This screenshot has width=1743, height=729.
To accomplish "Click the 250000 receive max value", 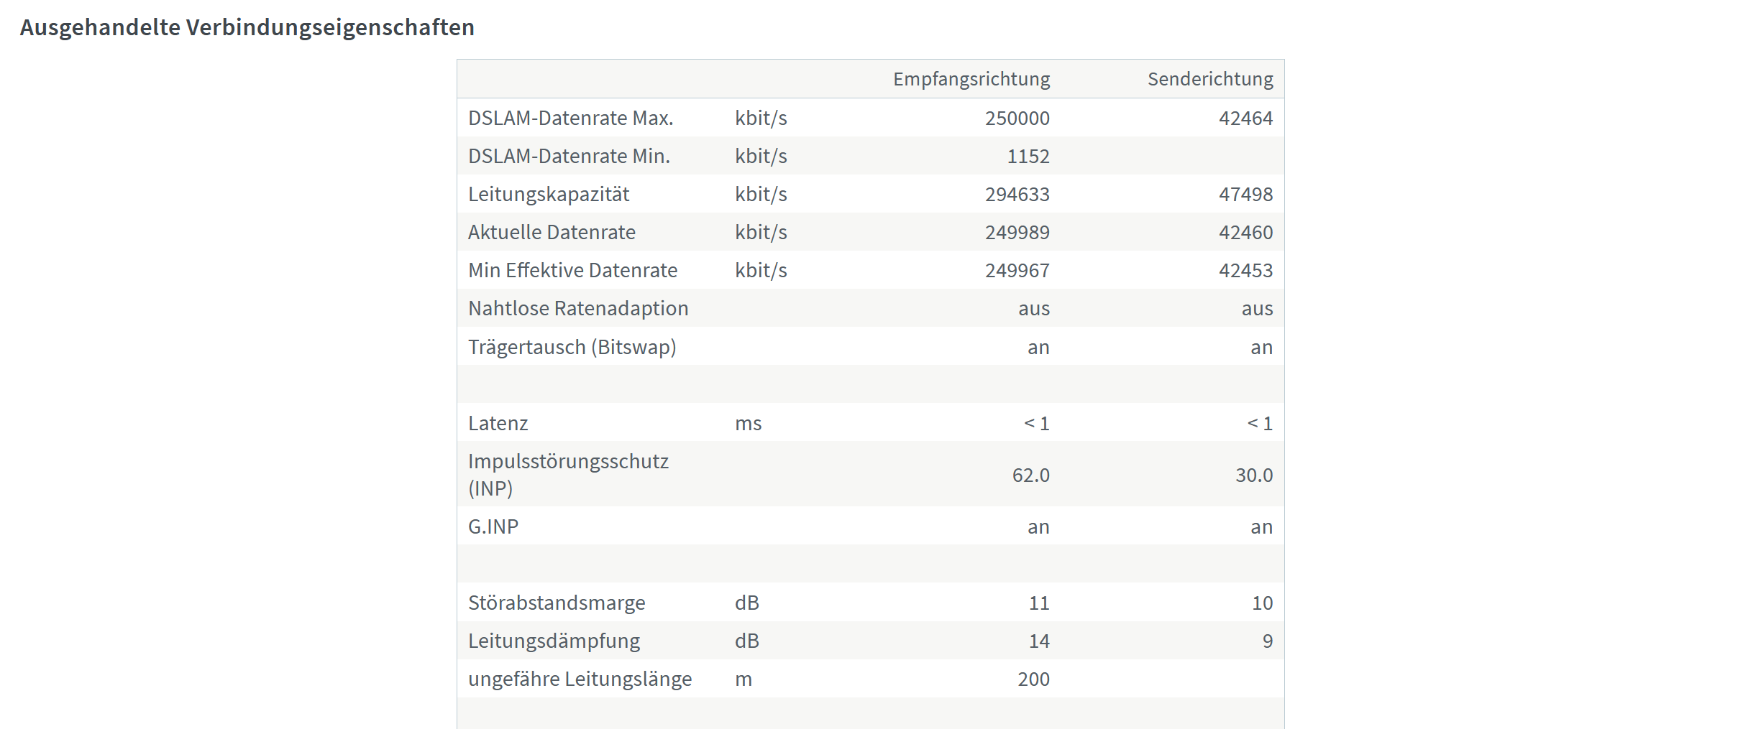I will click(1017, 118).
